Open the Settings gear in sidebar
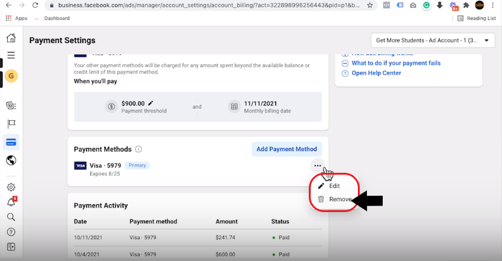 coord(11,187)
